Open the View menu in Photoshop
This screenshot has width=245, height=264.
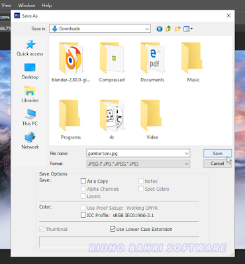click(x=6, y=5)
